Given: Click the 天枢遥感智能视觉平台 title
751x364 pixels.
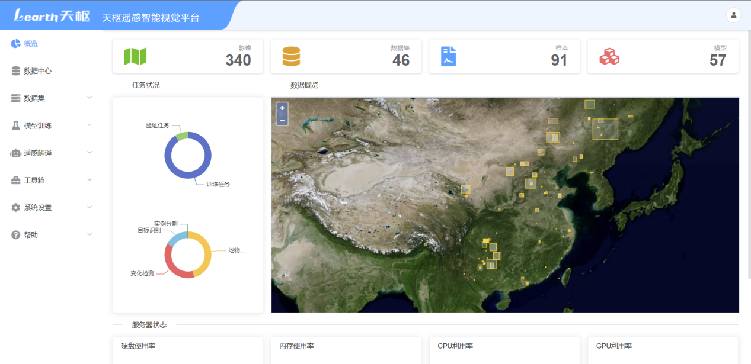Looking at the screenshot, I should tap(151, 18).
